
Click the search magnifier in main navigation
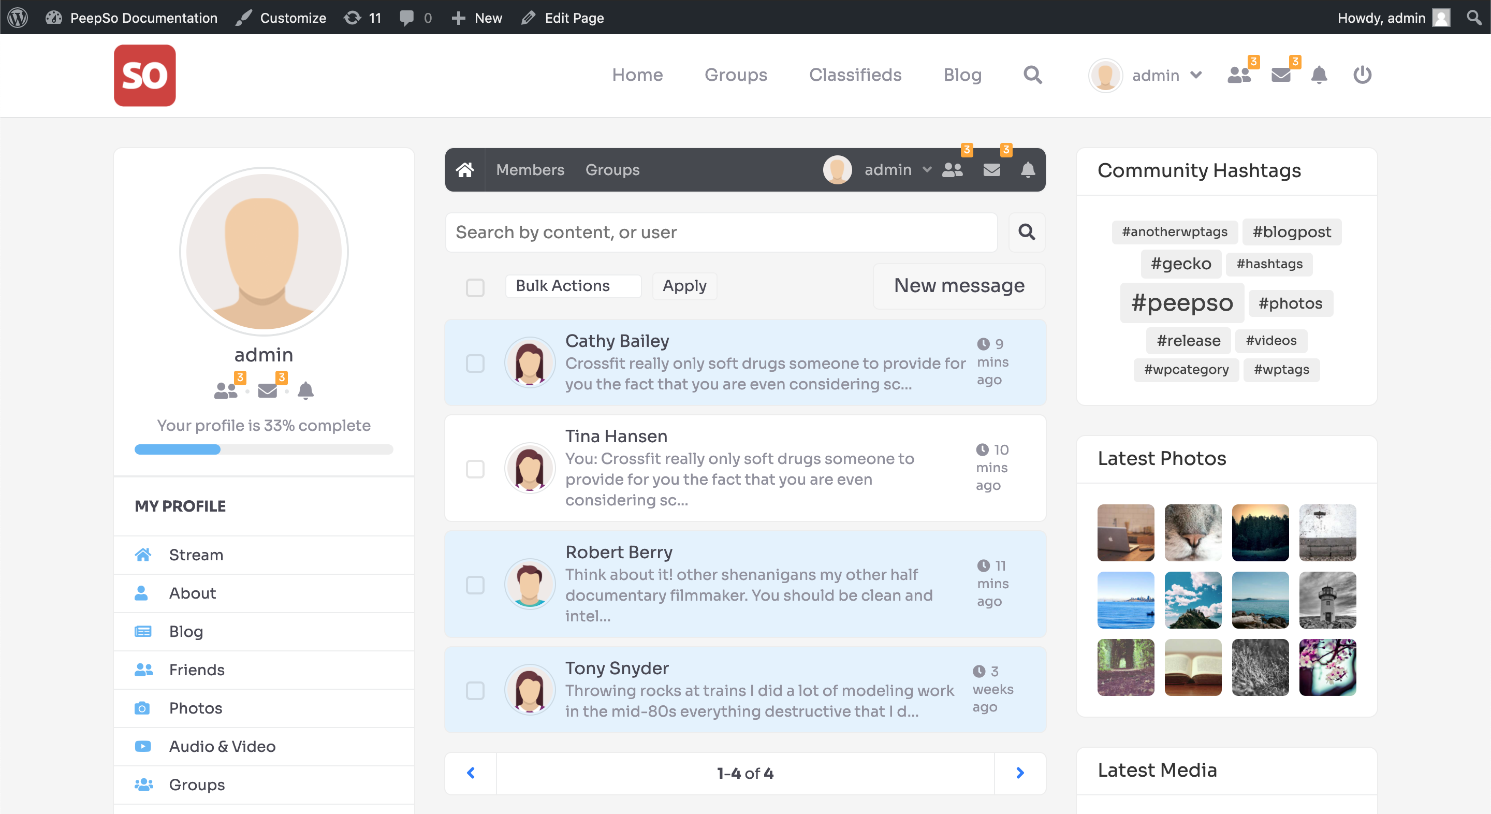click(1033, 75)
